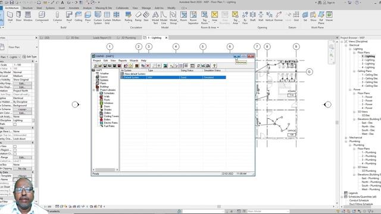Screen dimensions: 381x214
Task: Select the Mullion tool
Action: point(117,17)
